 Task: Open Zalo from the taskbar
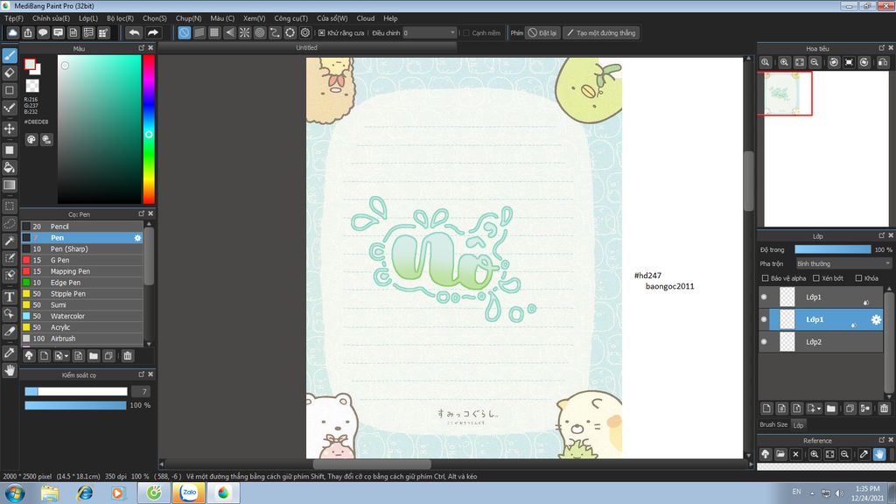(x=189, y=493)
